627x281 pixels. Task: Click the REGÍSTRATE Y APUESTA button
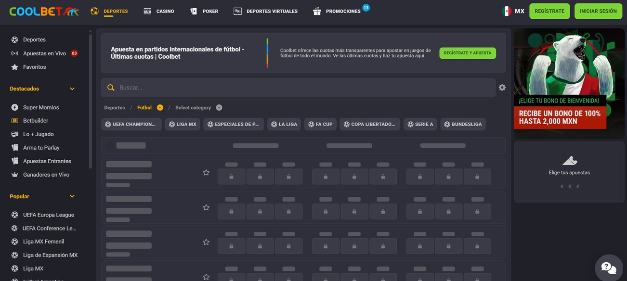[x=468, y=53]
